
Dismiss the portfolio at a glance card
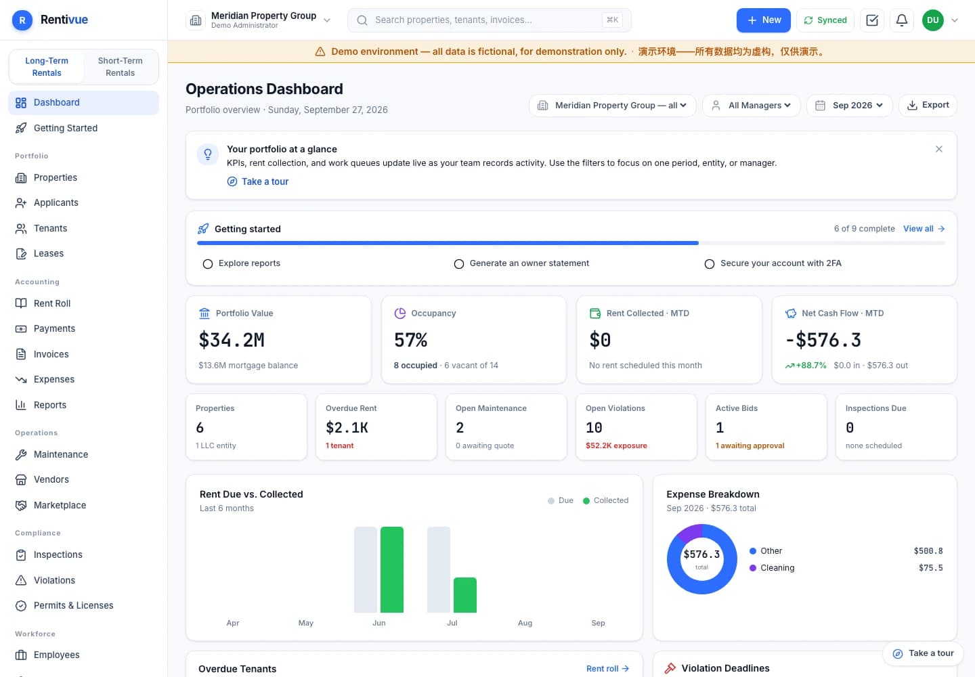(x=938, y=149)
